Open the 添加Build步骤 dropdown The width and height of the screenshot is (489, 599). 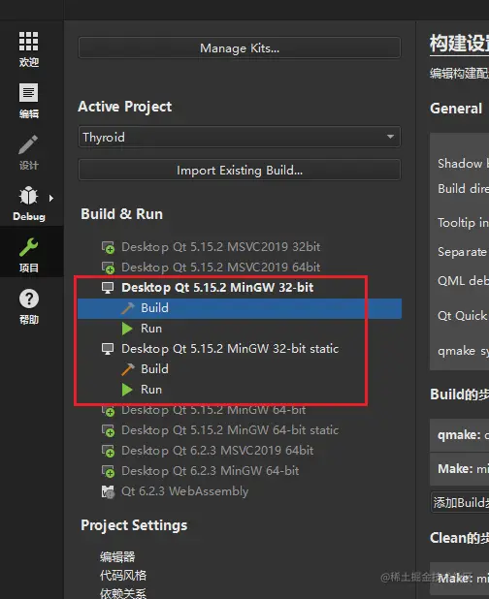pos(460,502)
